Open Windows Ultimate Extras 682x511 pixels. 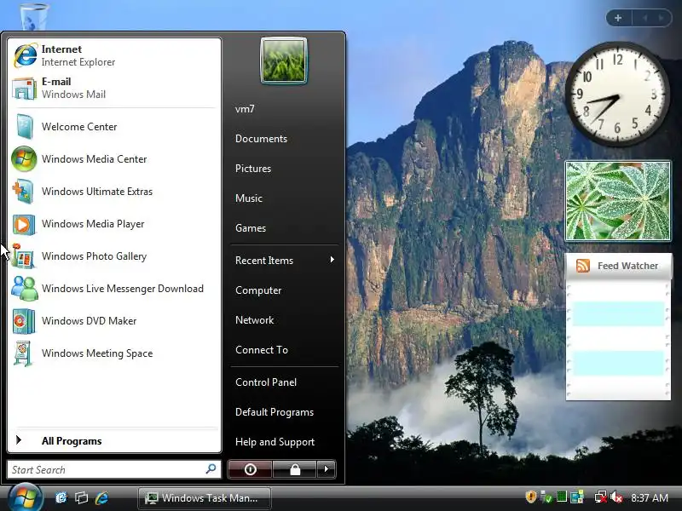114,191
